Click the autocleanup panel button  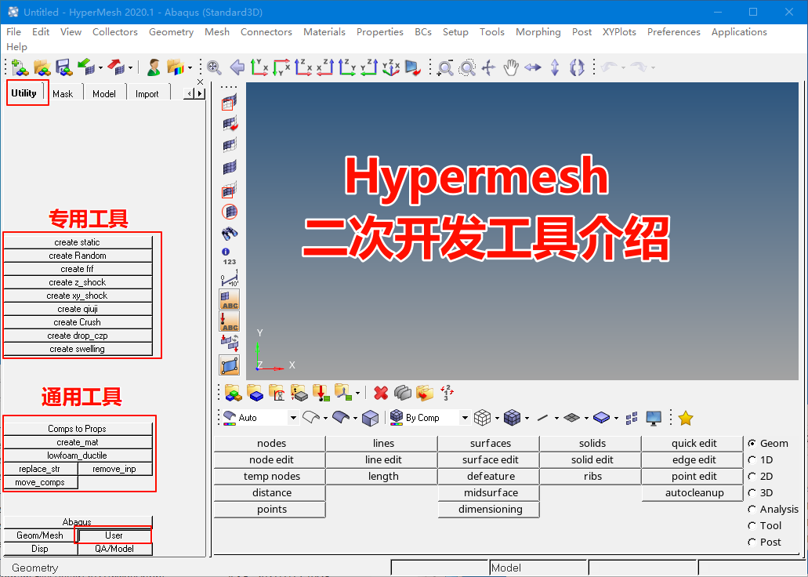[x=694, y=493]
